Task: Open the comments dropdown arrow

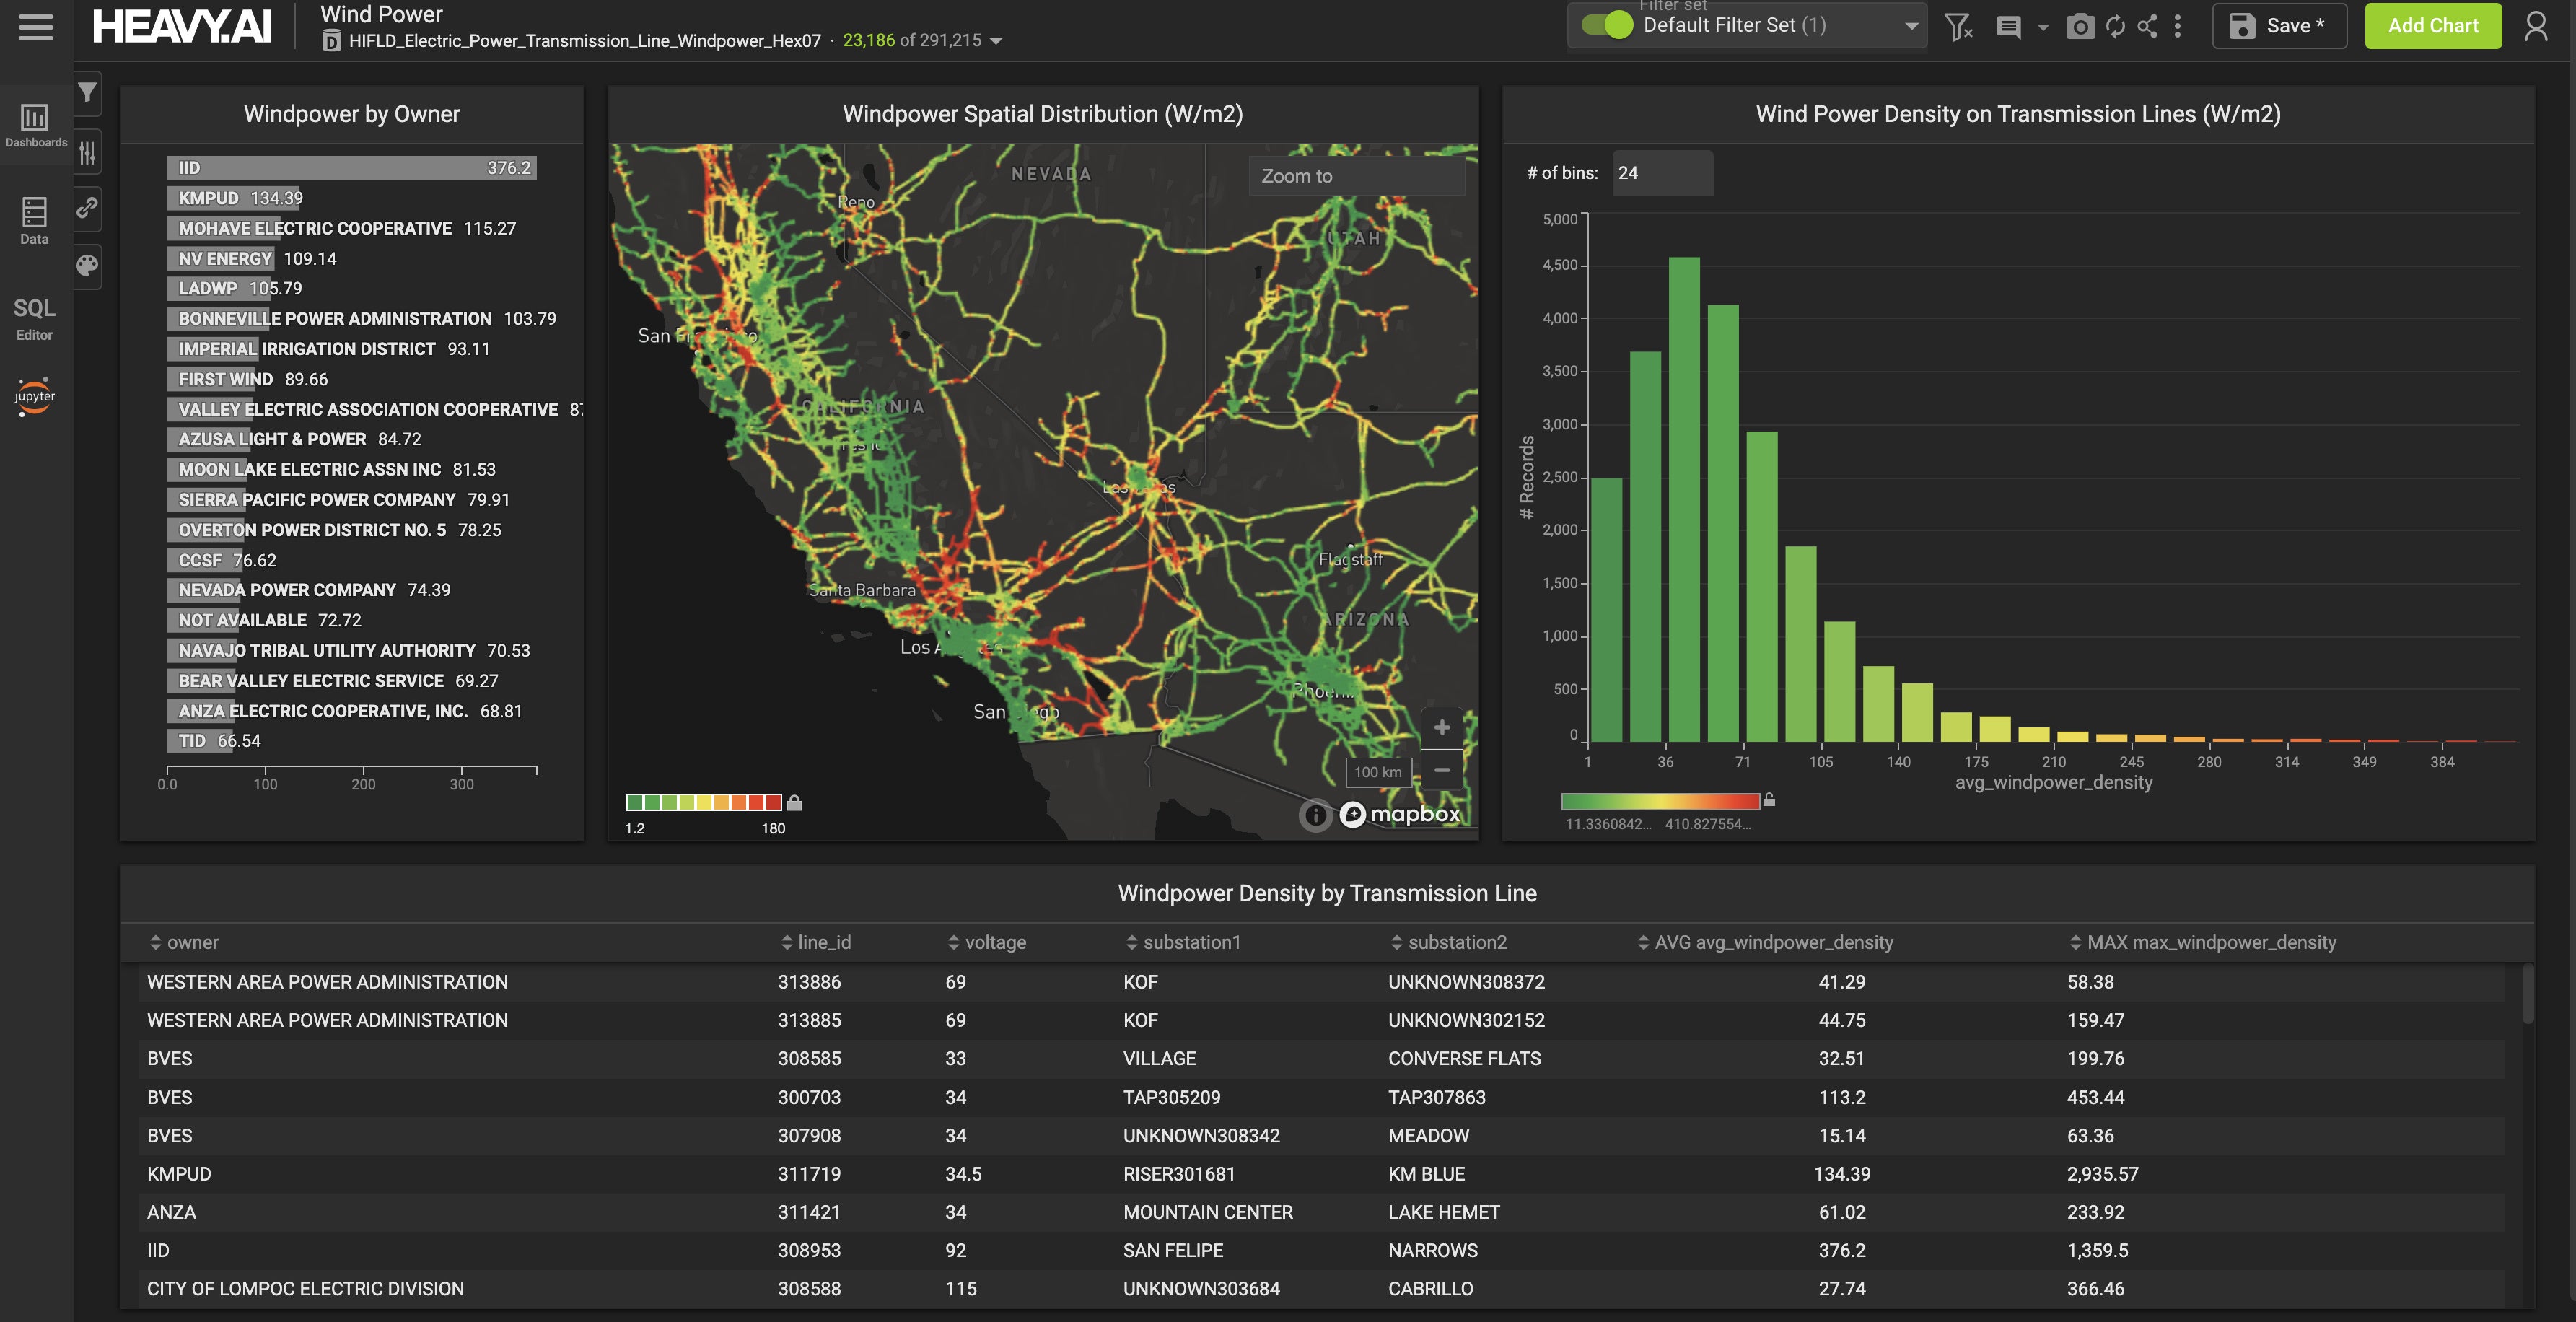Action: [2043, 28]
